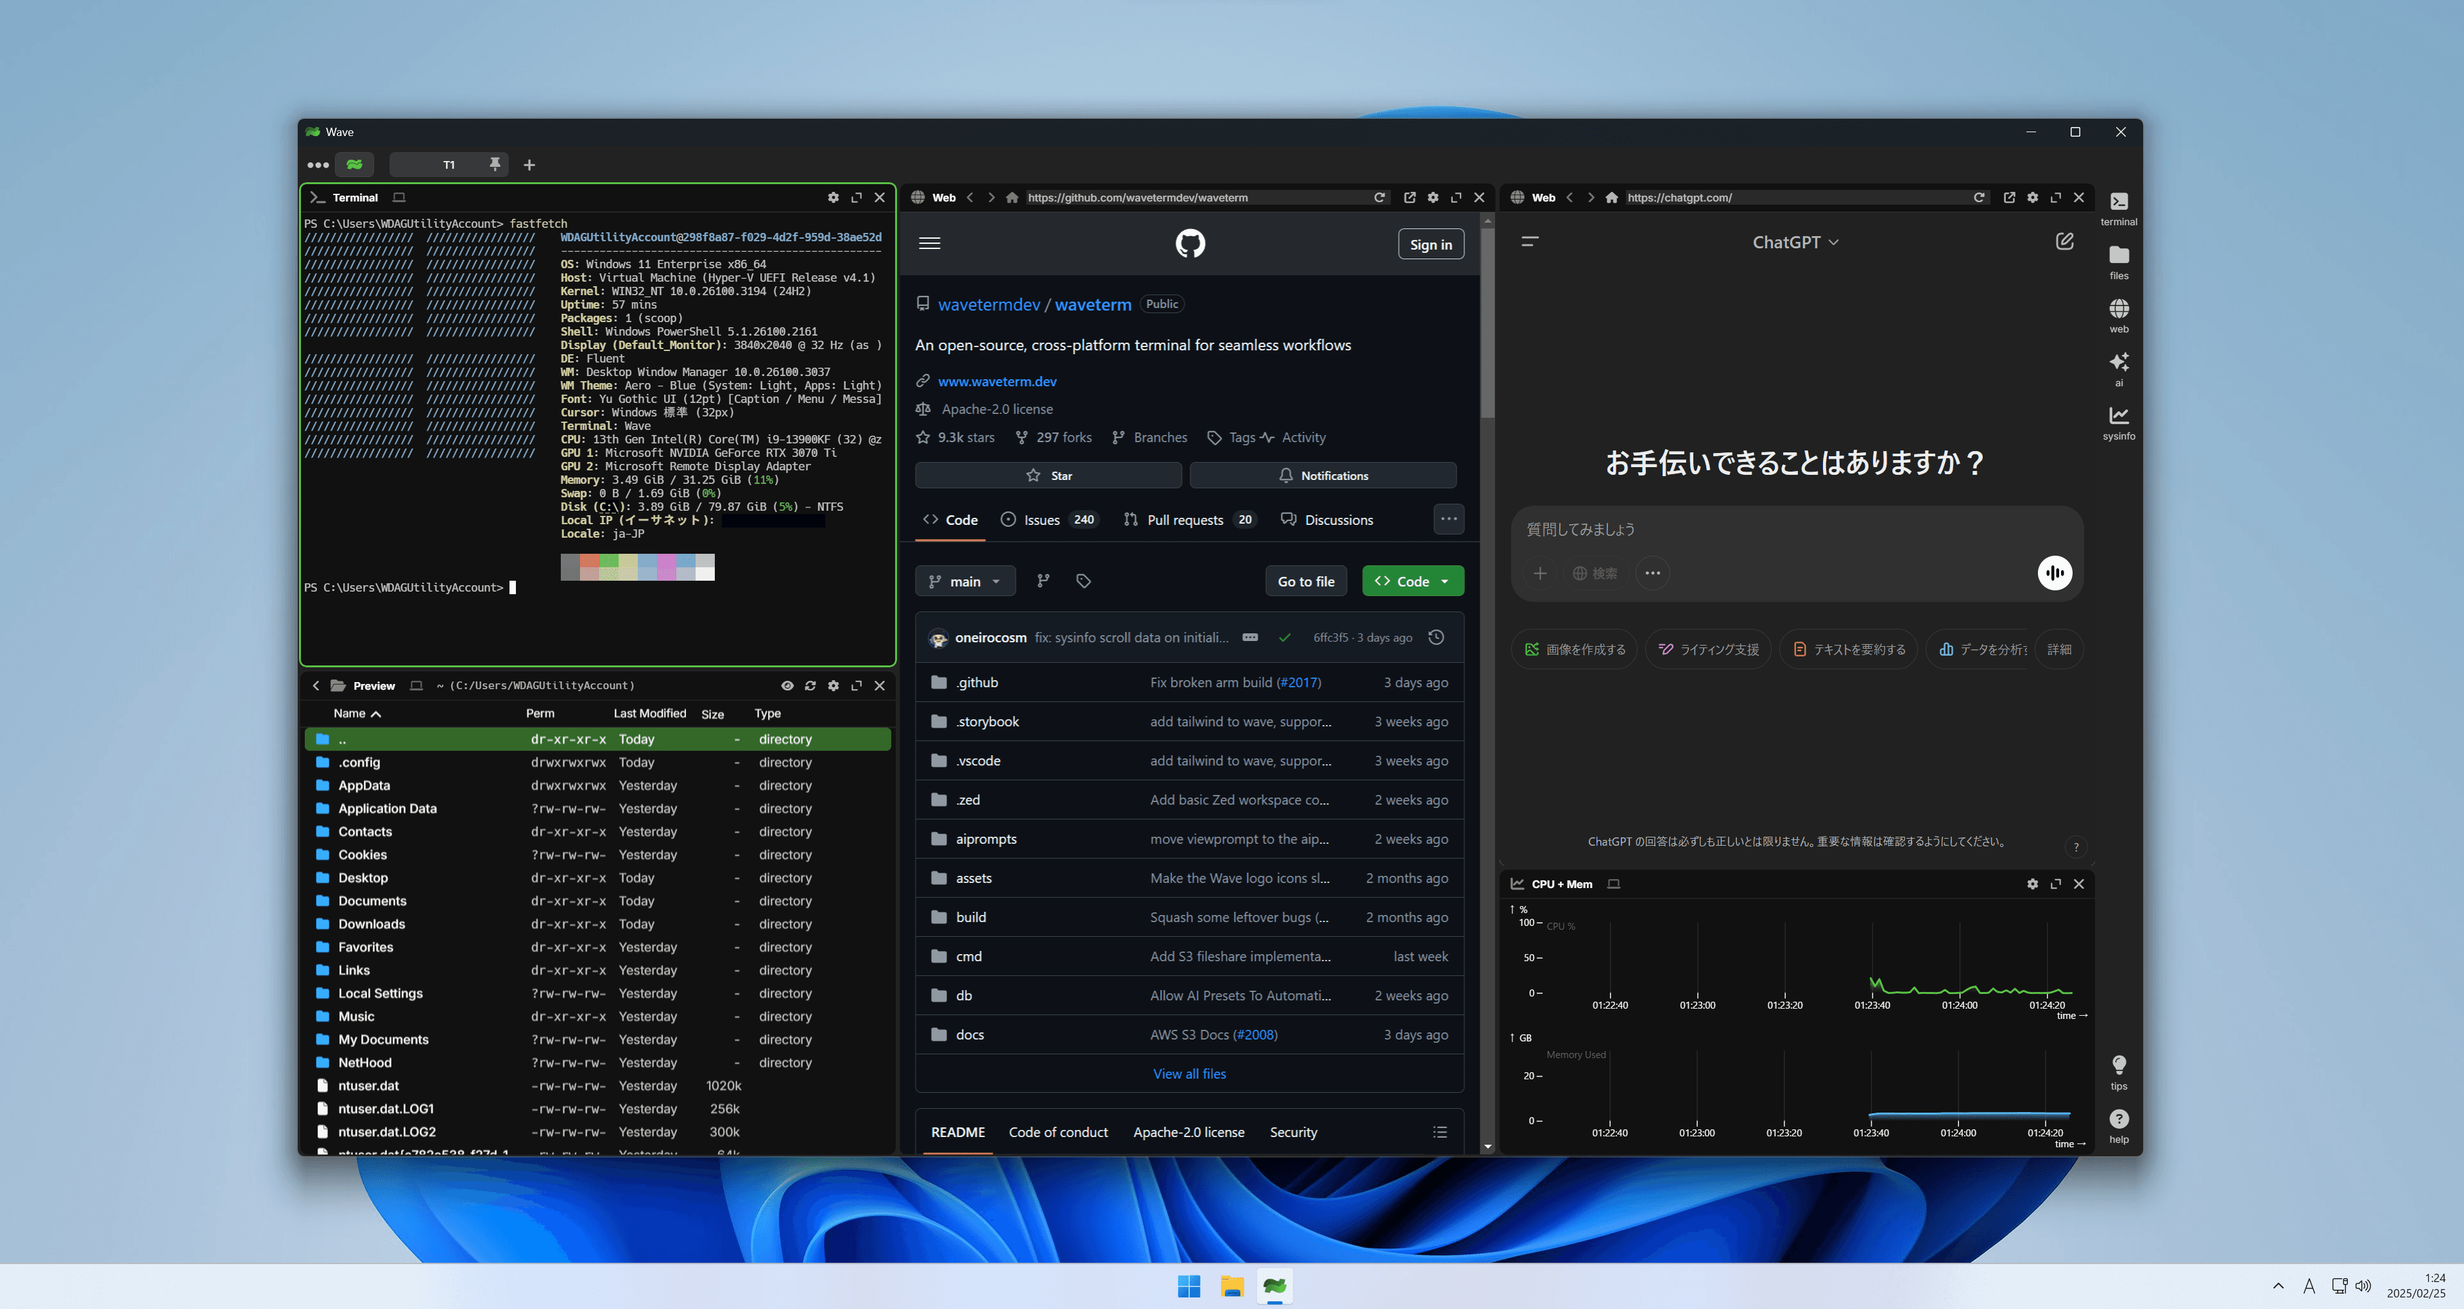The height and width of the screenshot is (1309, 2464).
Task: Add a new Wave tab
Action: tap(529, 164)
